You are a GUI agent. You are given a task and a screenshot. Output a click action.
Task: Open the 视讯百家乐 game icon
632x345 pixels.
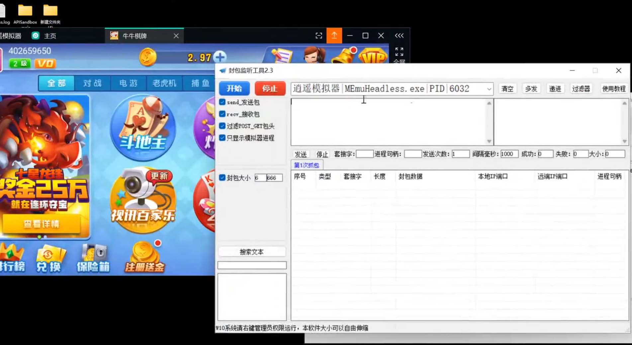[143, 200]
